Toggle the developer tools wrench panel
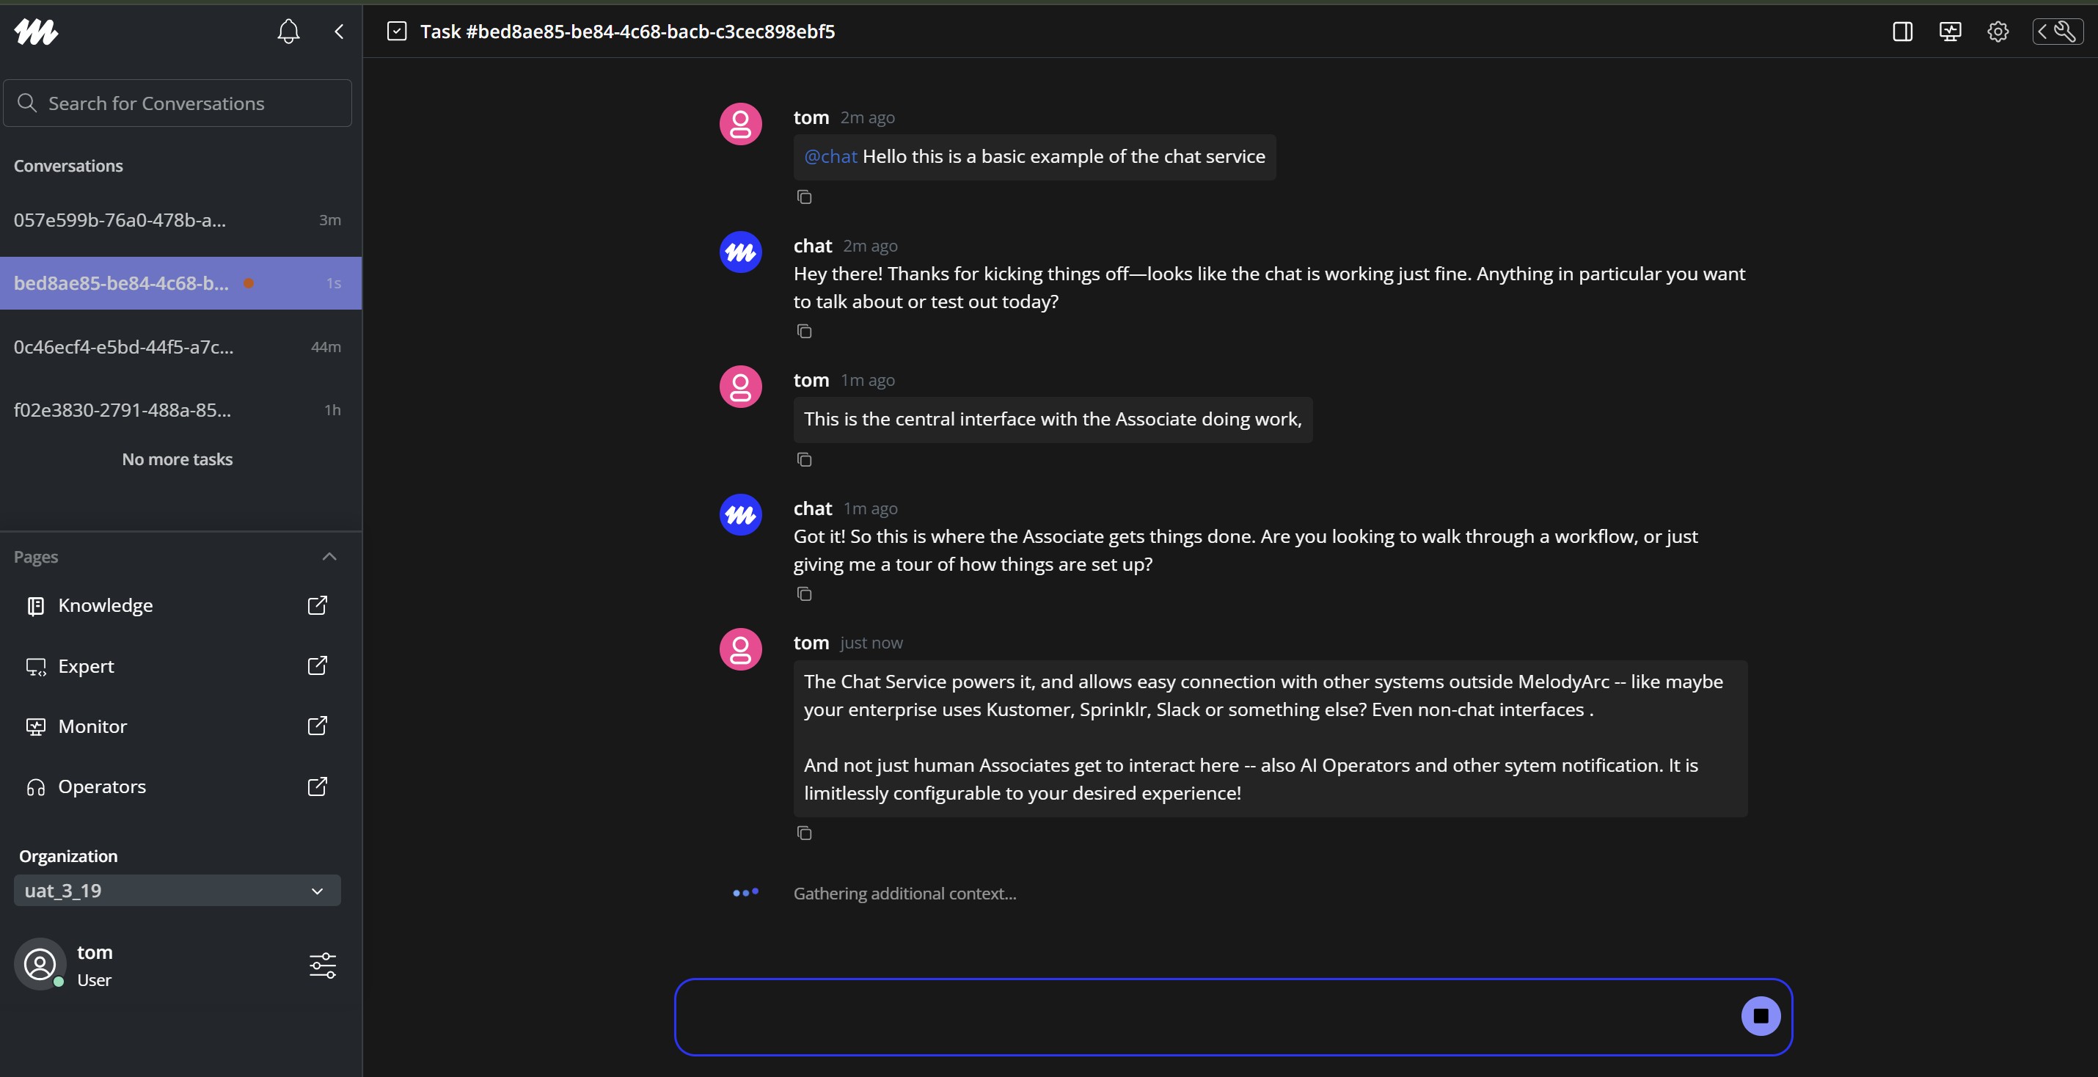 pos(2058,32)
